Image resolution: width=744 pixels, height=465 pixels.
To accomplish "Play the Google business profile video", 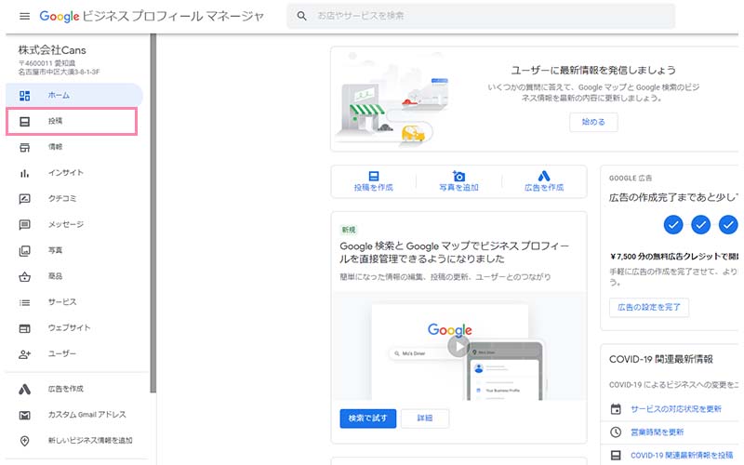I will click(458, 346).
